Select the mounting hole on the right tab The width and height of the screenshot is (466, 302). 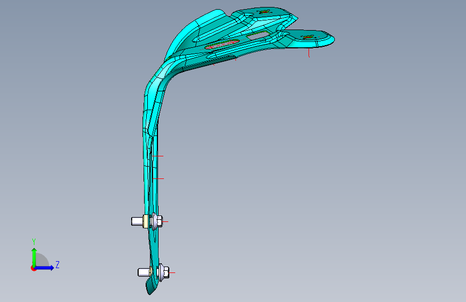(307, 37)
